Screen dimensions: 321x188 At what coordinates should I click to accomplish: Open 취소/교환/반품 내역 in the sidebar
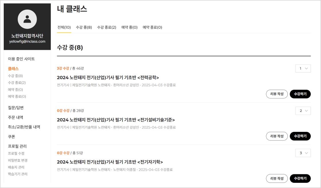24,127
